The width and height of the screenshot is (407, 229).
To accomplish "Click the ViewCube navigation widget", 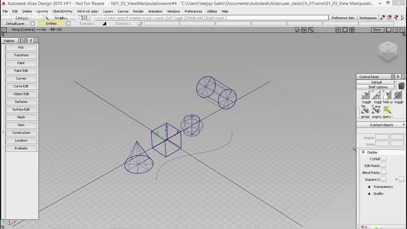I will click(388, 51).
